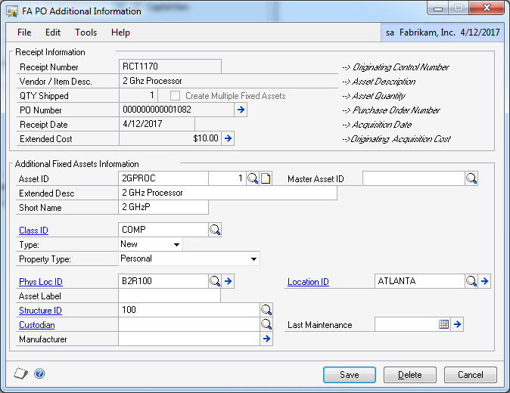The width and height of the screenshot is (510, 393).
Task: Click the Cancel button
Action: pyautogui.click(x=471, y=375)
